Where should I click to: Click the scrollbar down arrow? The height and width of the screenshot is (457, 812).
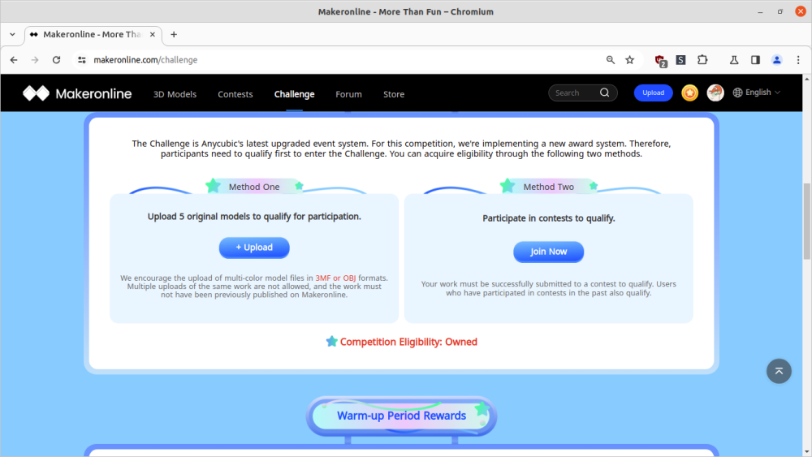(807, 452)
